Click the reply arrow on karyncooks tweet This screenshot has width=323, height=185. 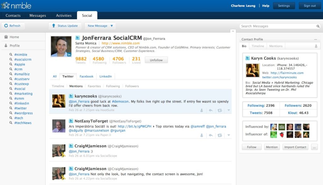tap(211, 110)
